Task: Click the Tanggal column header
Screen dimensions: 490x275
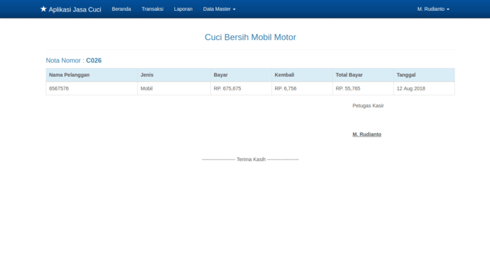Action: coord(406,75)
